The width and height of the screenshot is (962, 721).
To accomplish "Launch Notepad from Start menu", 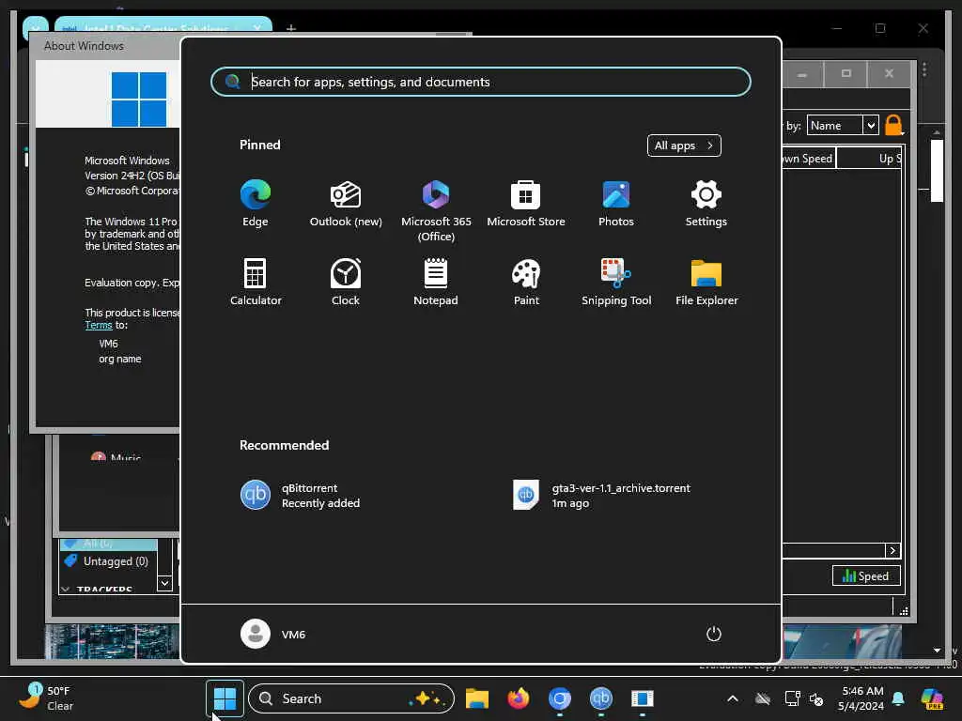I will pyautogui.click(x=436, y=282).
